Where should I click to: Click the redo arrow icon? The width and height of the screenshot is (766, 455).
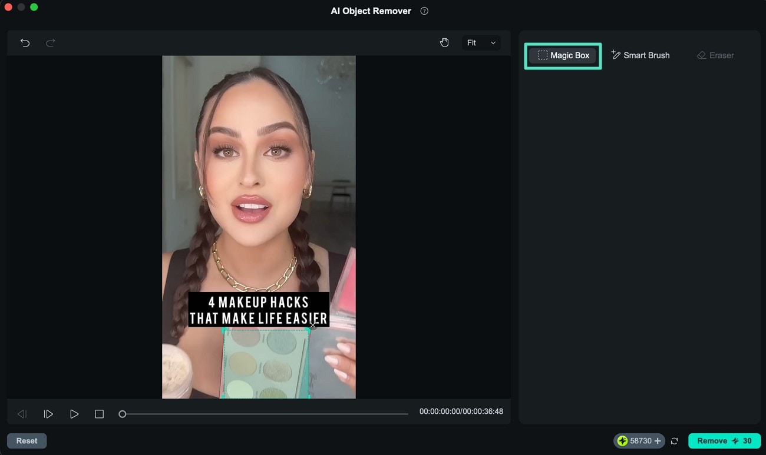[x=51, y=42]
